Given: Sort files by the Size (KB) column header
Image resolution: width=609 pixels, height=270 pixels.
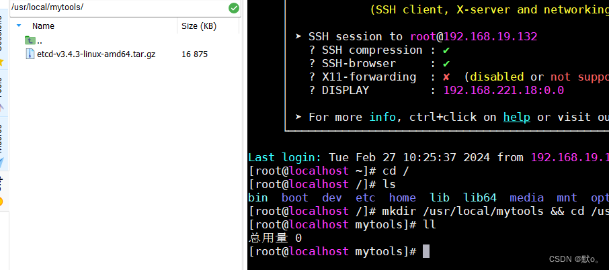Looking at the screenshot, I should 198,26.
